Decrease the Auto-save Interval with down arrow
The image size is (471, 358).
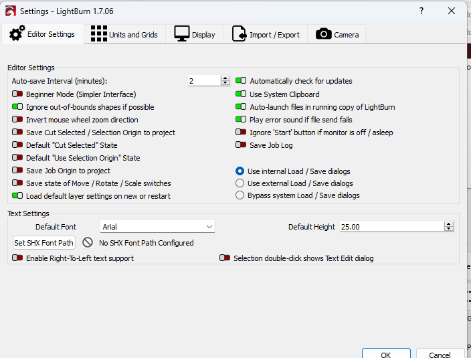pyautogui.click(x=225, y=83)
